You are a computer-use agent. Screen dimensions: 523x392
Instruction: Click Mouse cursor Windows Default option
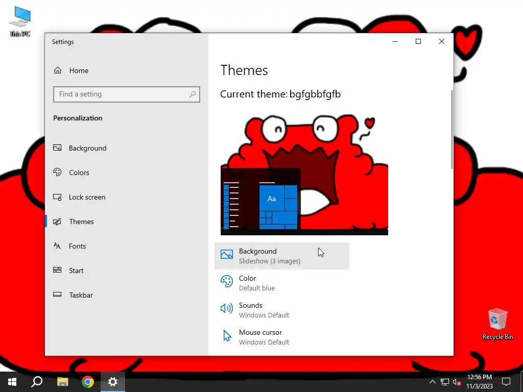coord(281,337)
